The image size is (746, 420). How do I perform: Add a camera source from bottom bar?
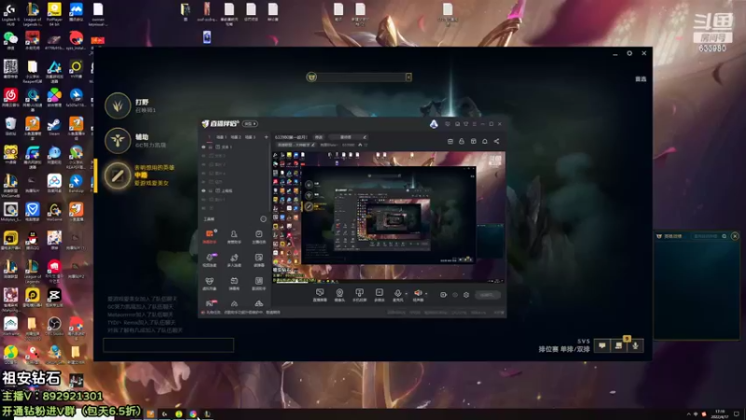[x=339, y=295]
